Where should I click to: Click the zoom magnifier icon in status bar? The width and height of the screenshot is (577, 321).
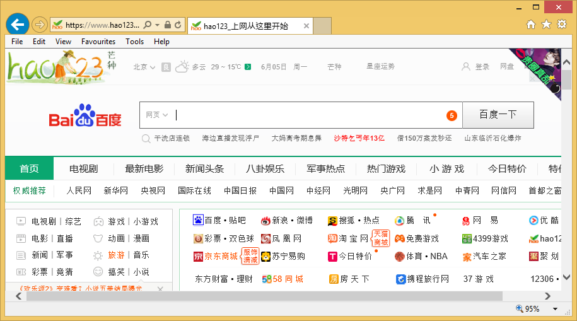point(519,308)
